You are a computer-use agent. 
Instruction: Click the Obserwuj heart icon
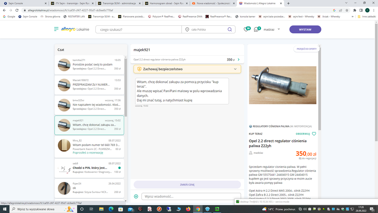tap(314, 133)
